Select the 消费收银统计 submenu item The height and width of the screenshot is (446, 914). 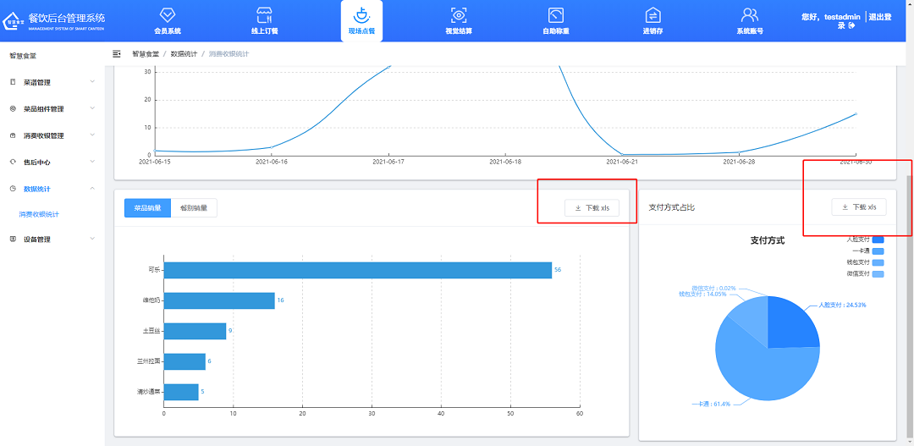point(39,214)
